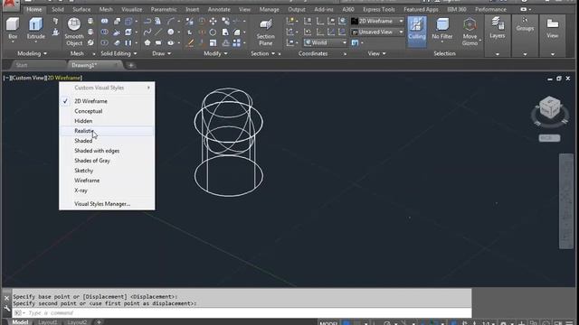Screen dimensions: 579x325
Task: Switch to the Layout1 tab
Action: point(48,322)
